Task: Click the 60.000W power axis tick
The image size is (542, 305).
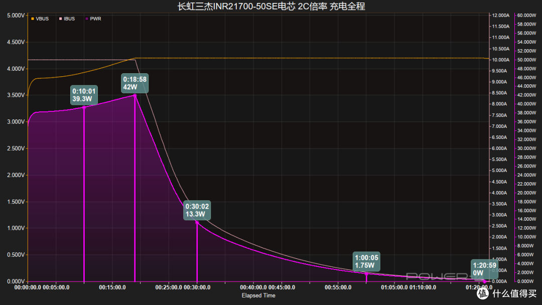Action: pyautogui.click(x=527, y=16)
